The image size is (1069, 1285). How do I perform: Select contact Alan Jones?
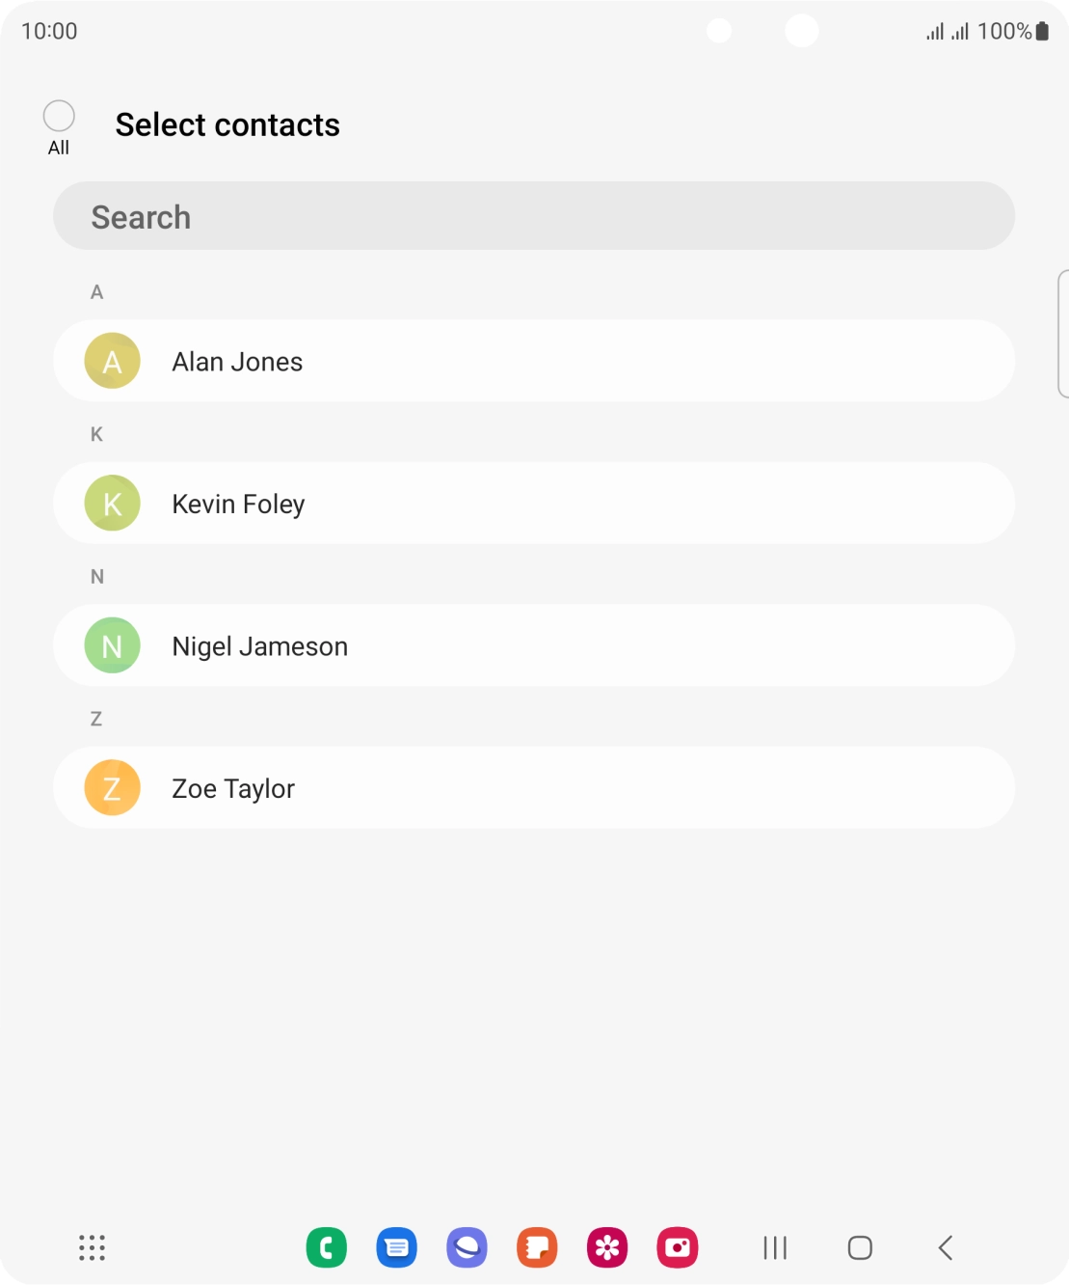pyautogui.click(x=533, y=361)
